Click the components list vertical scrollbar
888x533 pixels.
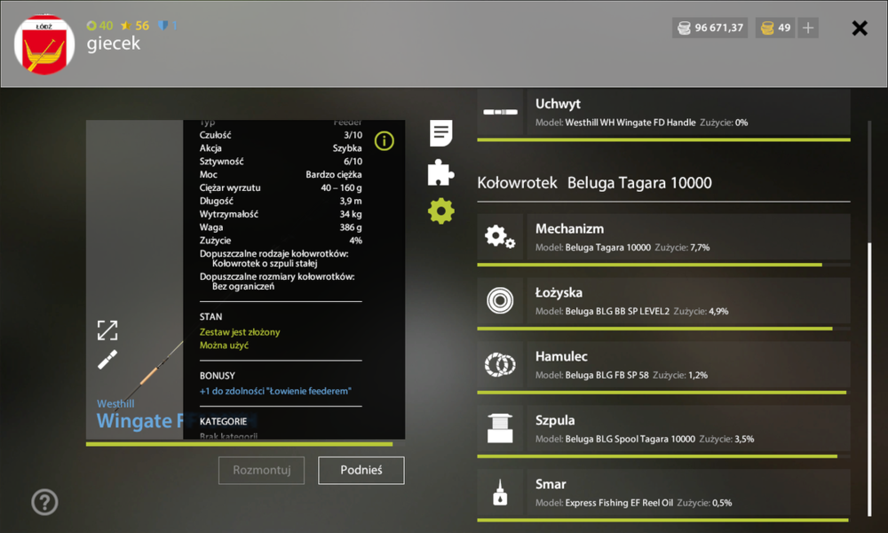(869, 378)
